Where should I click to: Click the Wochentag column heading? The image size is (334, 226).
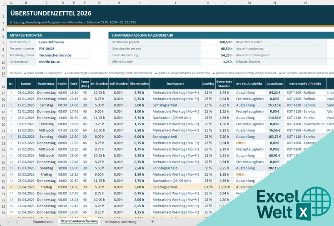click(x=46, y=84)
